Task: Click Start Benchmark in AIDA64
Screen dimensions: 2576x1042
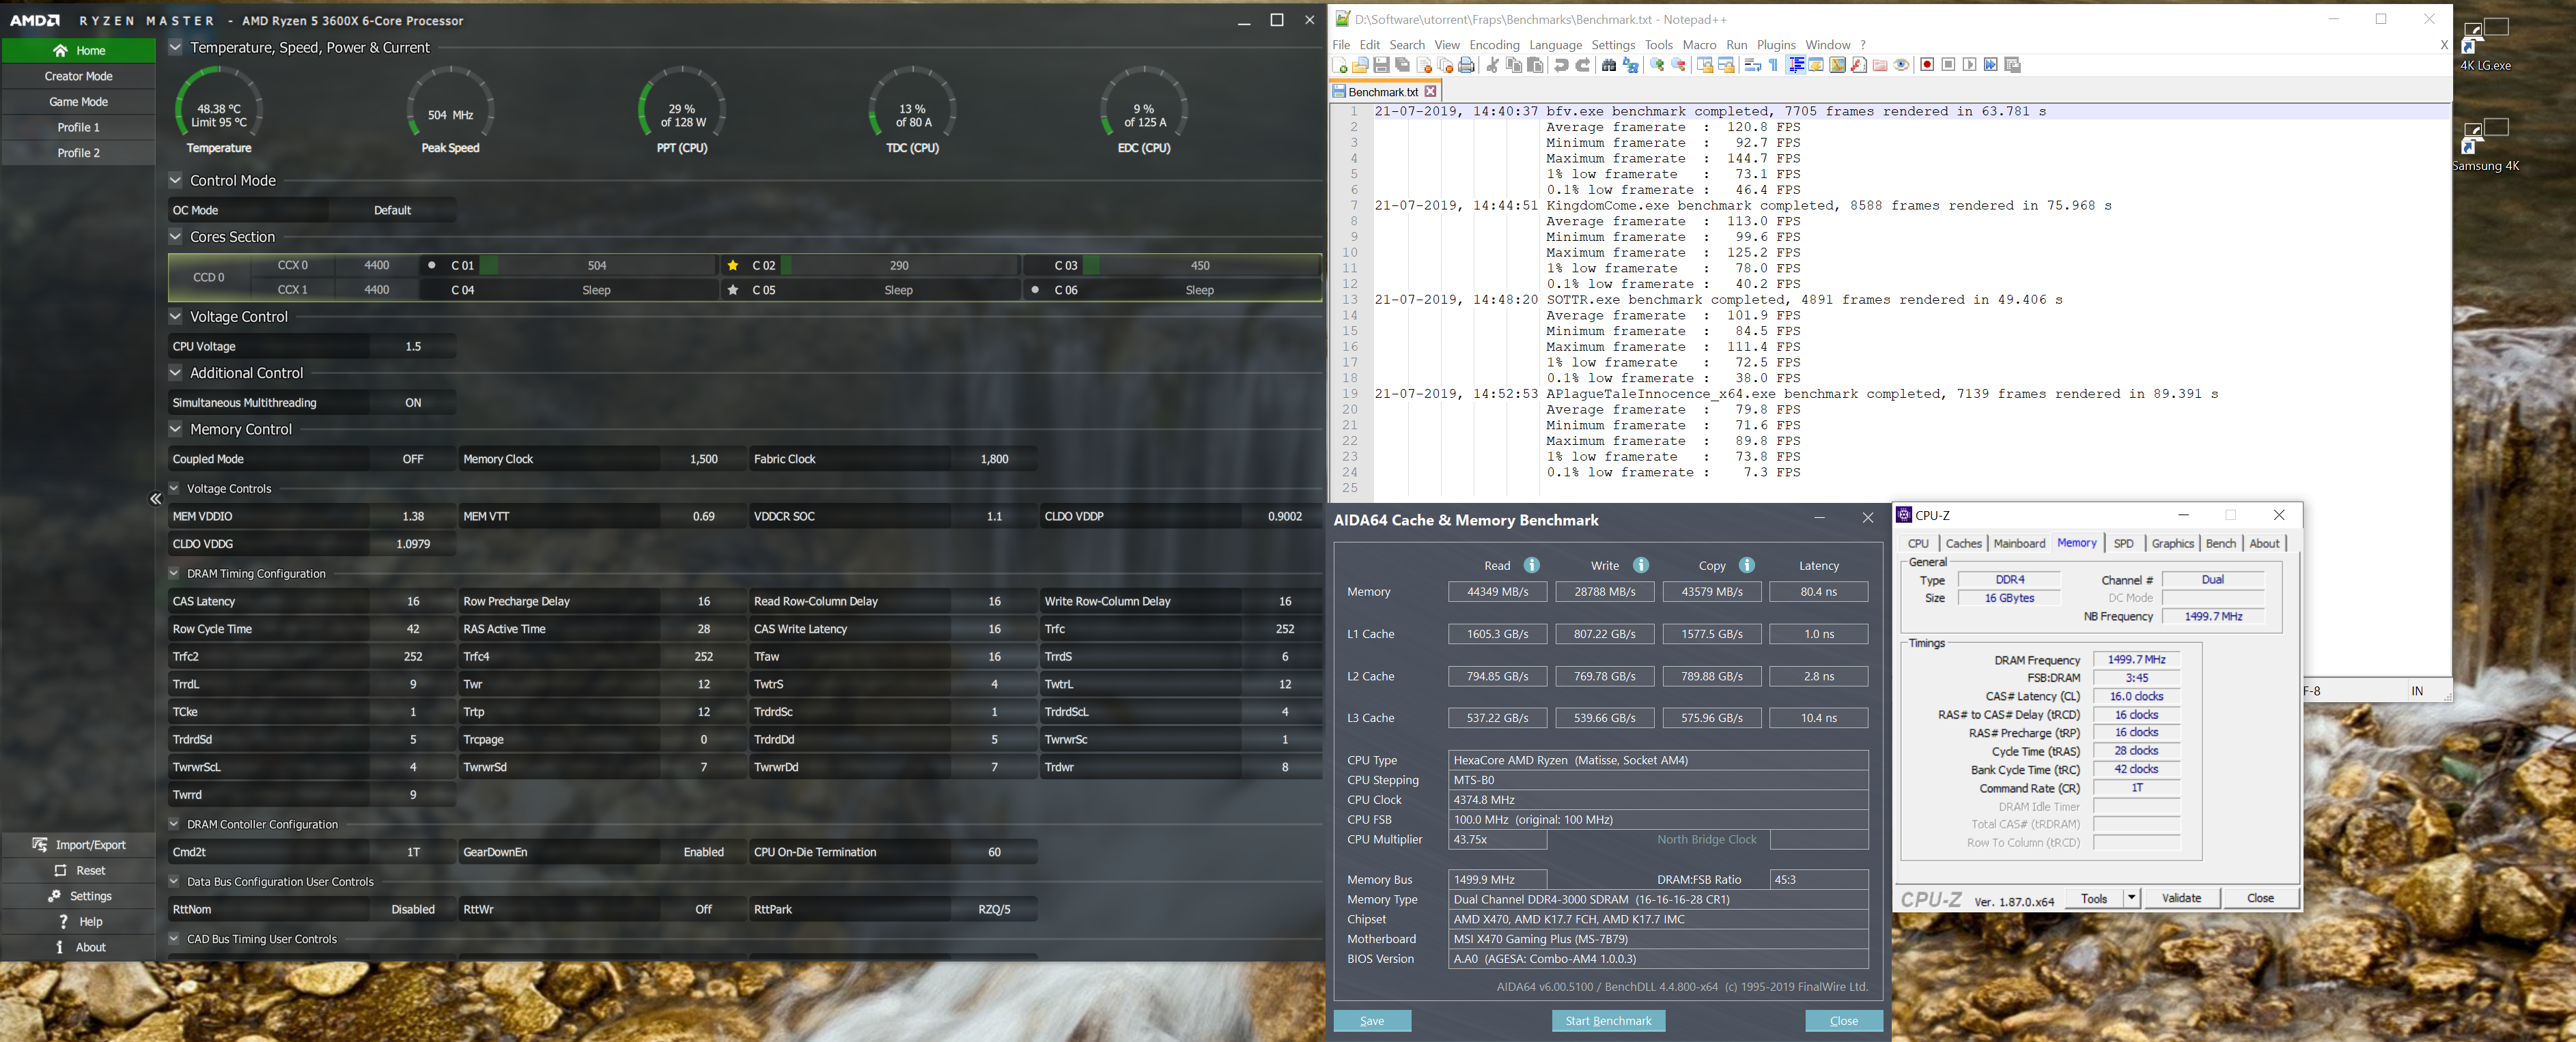Action: (x=1608, y=1021)
